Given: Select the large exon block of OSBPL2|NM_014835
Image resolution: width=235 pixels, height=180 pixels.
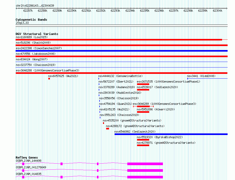Looking at the screenshot, I should [x=145, y=177].
